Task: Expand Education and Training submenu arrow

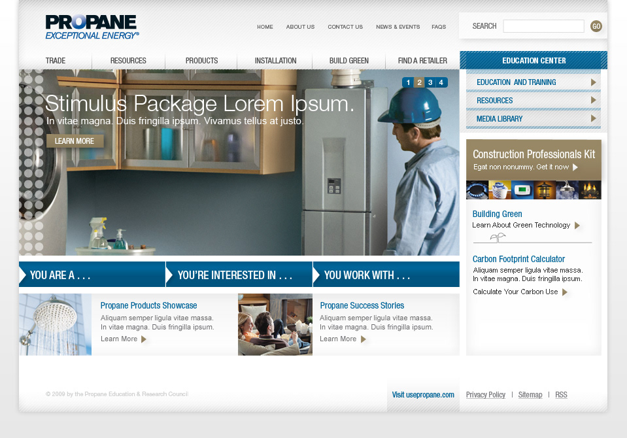Action: point(594,82)
